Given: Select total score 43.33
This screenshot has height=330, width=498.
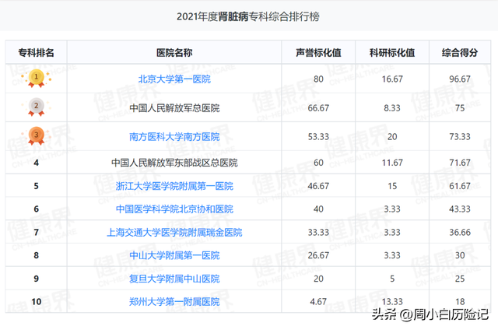Looking at the screenshot, I should (460, 209).
